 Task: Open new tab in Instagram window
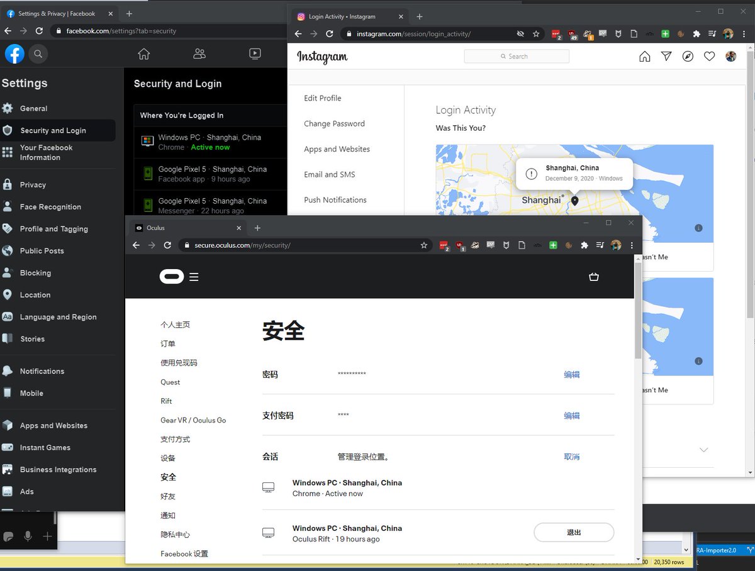420,16
